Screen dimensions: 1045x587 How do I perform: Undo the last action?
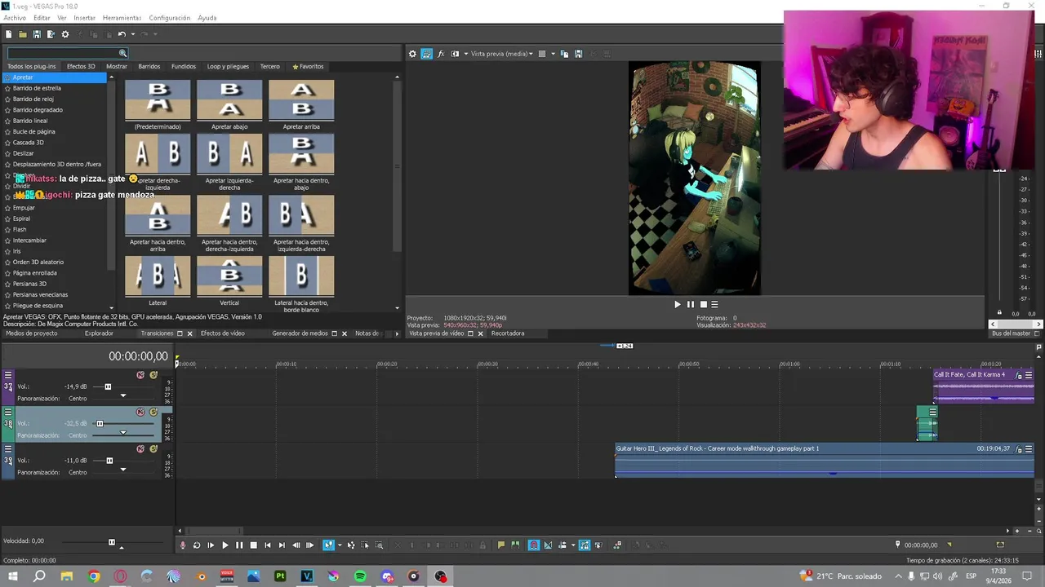[x=121, y=34]
